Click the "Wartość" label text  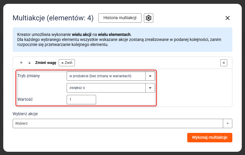tap(25, 99)
